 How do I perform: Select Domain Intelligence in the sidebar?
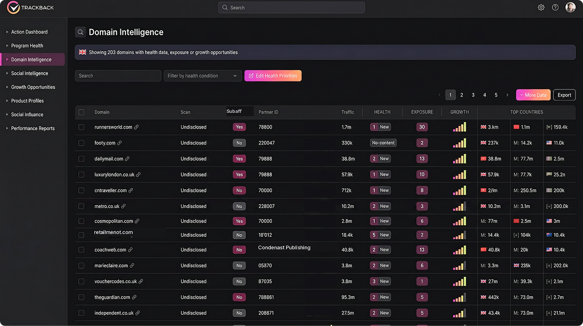(33, 60)
